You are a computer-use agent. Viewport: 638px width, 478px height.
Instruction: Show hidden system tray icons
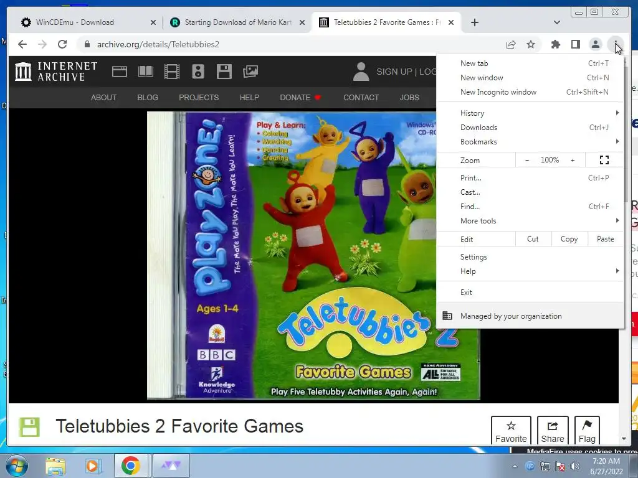tap(515, 466)
